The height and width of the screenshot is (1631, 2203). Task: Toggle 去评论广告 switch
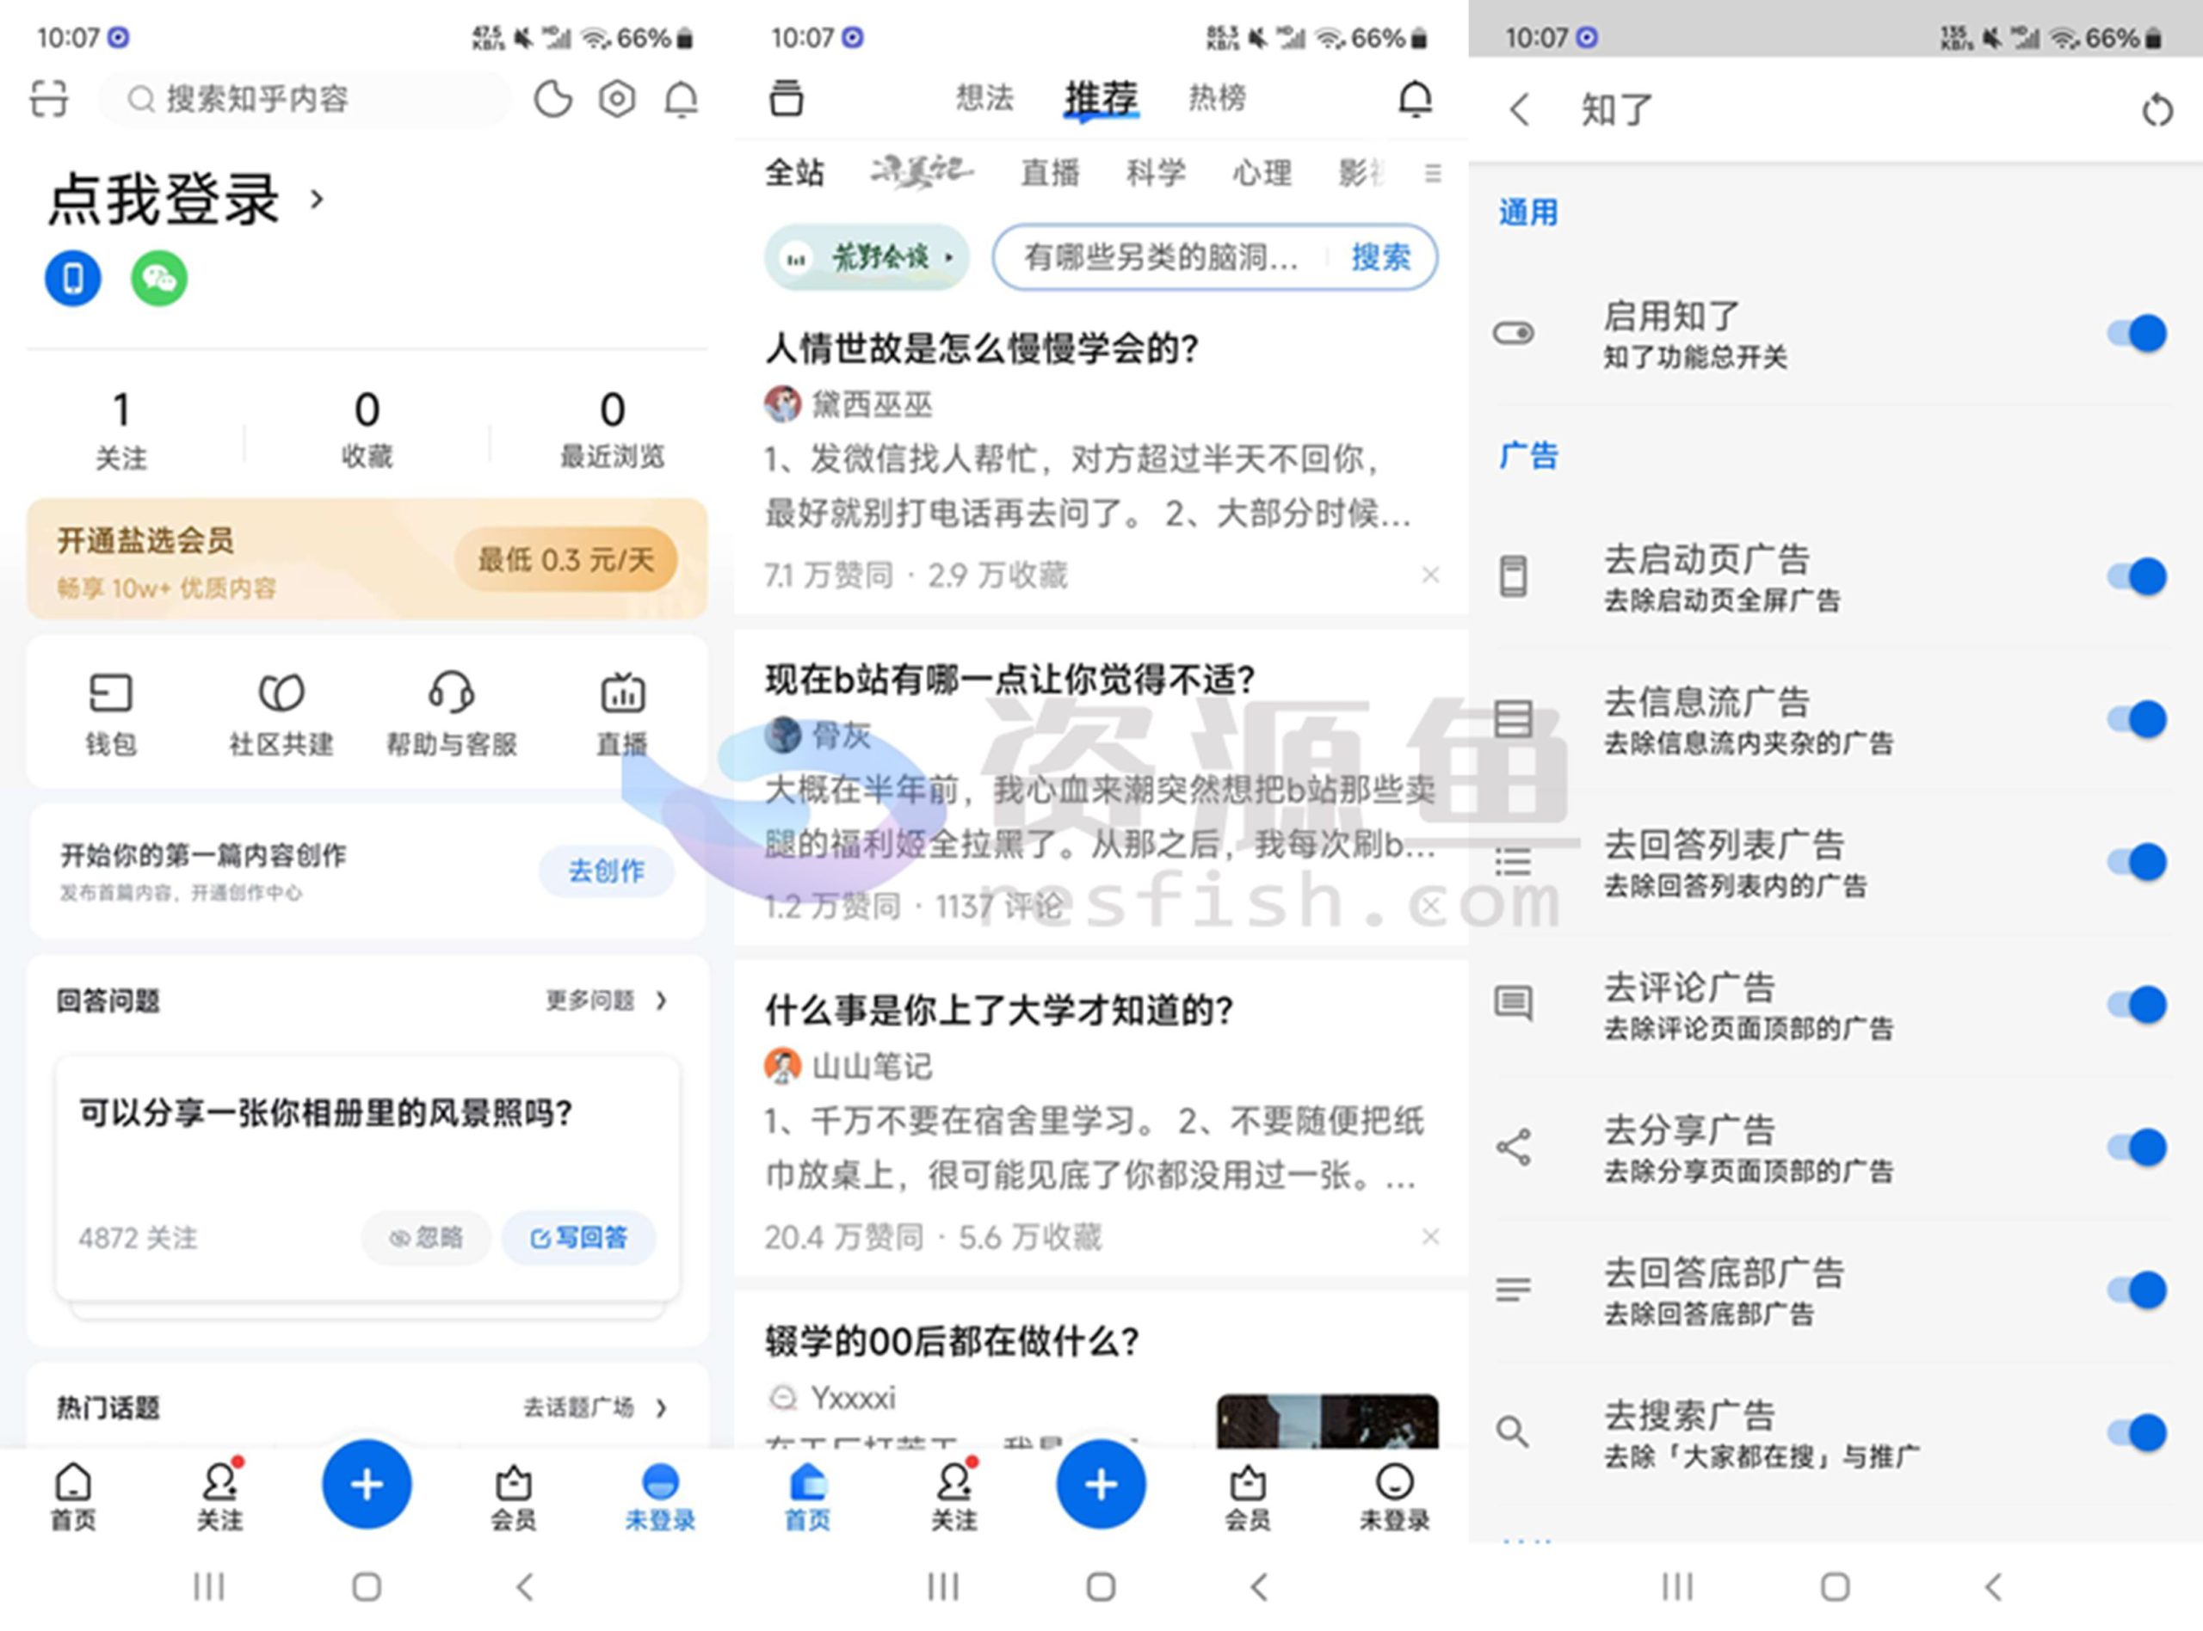pos(2137,1004)
